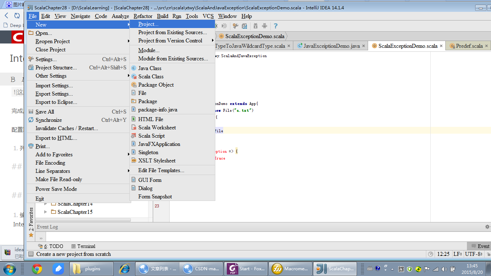
Task: Open the TODO tool window
Action: (x=51, y=246)
